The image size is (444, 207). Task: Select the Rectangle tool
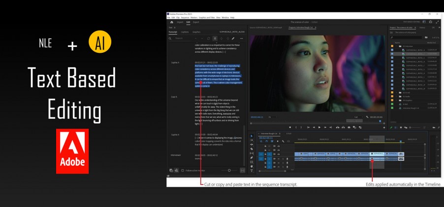tap(252, 162)
